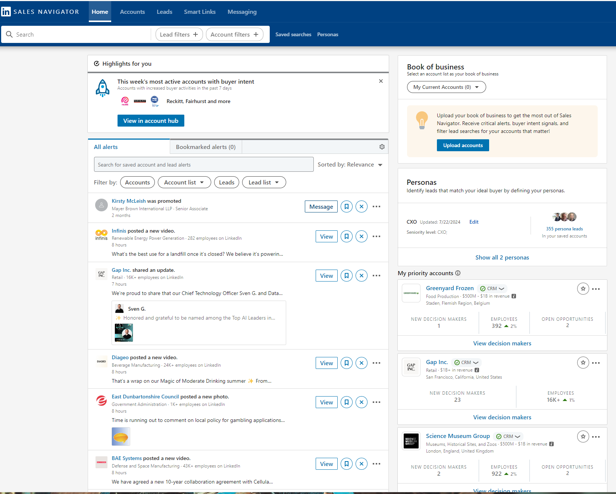This screenshot has width=616, height=494.
Task: Open more options for Diageo alert
Action: coord(376,363)
